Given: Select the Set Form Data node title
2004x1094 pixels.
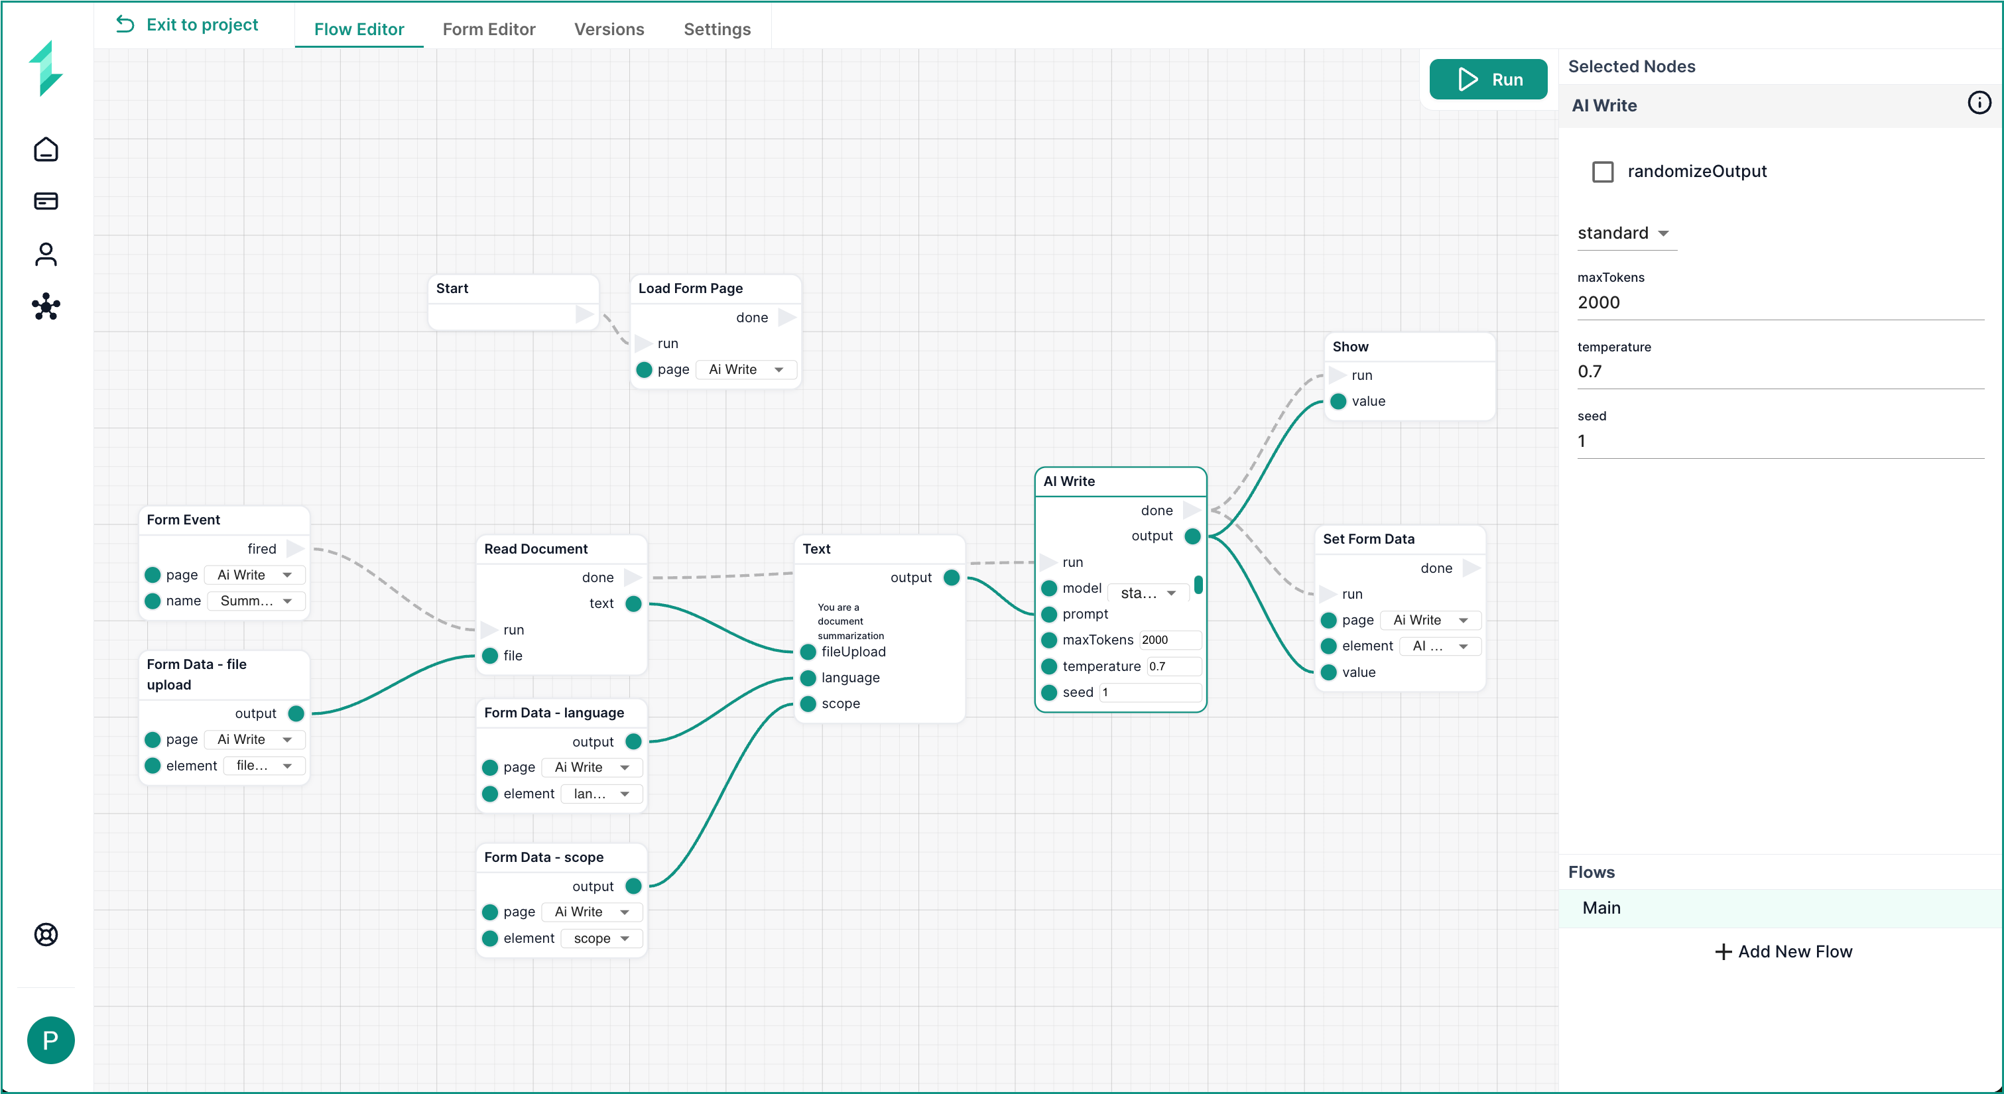Looking at the screenshot, I should 1369,539.
